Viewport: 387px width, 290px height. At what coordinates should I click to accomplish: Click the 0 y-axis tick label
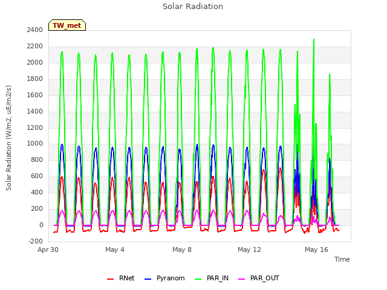pos(41,225)
